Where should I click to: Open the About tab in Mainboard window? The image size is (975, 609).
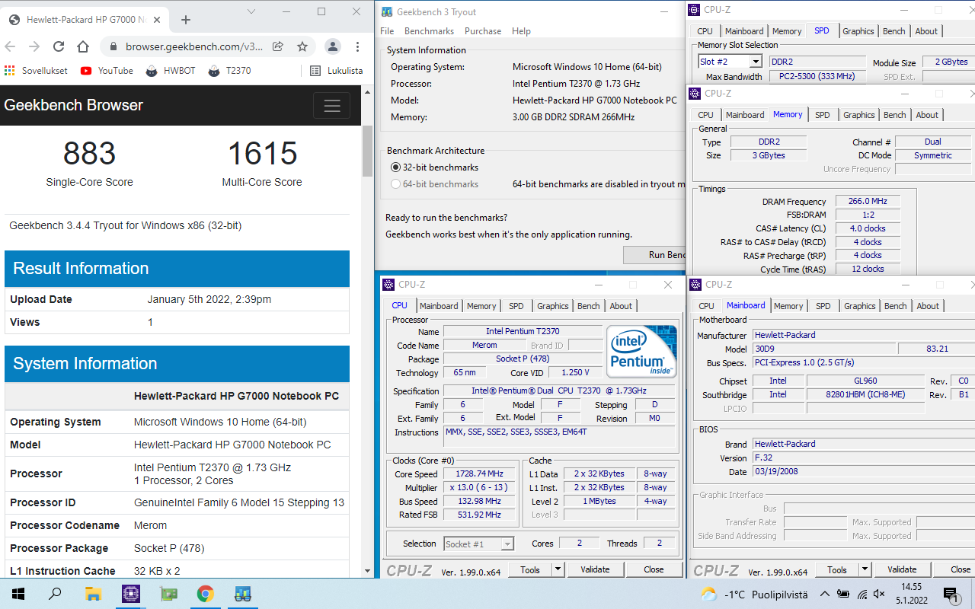click(x=927, y=306)
